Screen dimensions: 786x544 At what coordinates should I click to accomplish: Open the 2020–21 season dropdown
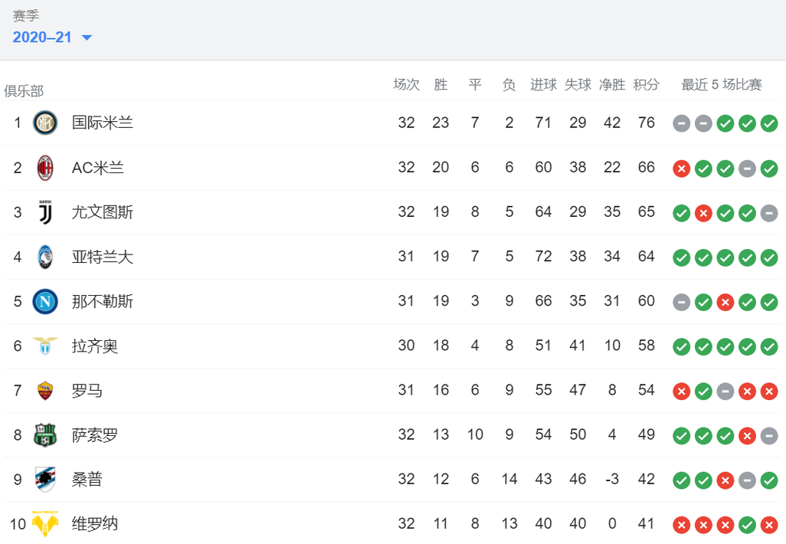(52, 38)
